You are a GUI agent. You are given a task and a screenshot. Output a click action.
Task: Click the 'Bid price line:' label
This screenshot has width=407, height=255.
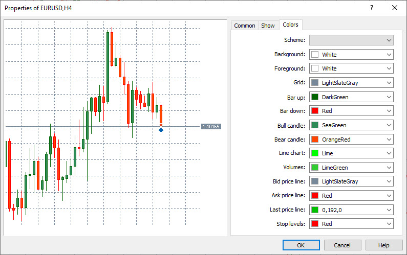(x=289, y=181)
